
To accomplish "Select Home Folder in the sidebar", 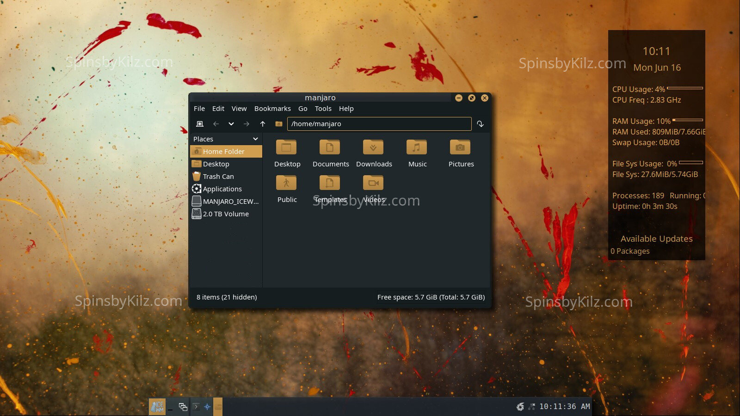I will click(226, 152).
